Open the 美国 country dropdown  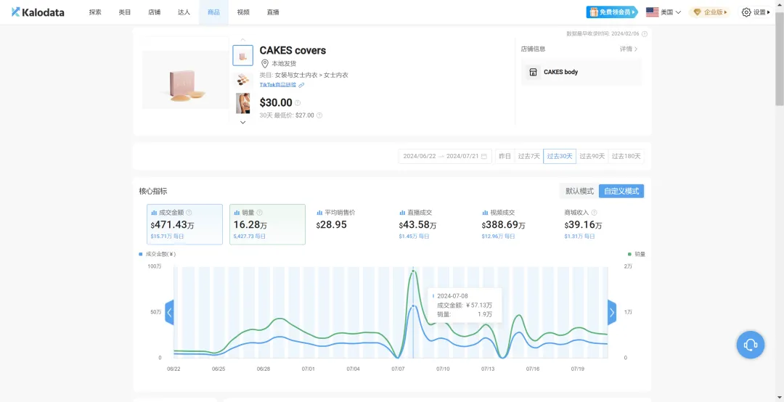(663, 12)
